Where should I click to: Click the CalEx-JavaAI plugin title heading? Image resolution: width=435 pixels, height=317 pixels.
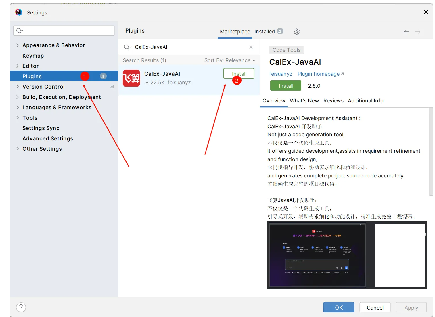pyautogui.click(x=295, y=62)
